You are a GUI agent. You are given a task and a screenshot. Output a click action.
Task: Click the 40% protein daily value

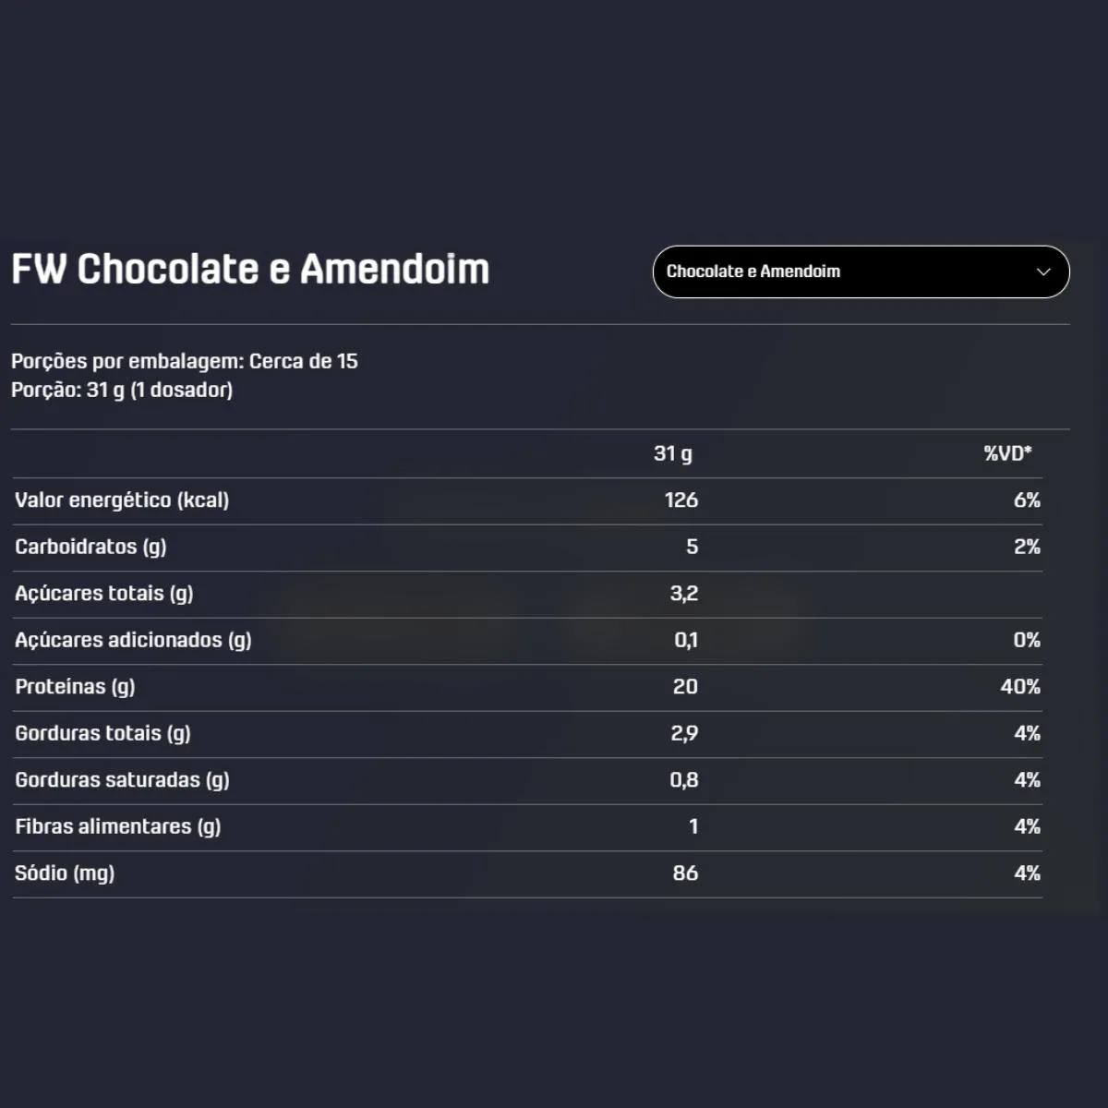pyautogui.click(x=1020, y=687)
